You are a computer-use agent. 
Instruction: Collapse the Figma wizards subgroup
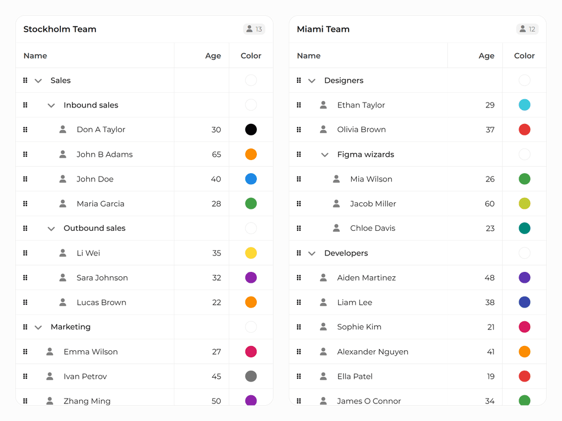tap(325, 155)
